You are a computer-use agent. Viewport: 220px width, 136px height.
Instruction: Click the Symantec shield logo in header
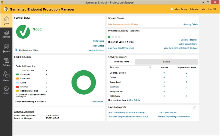click(6, 9)
